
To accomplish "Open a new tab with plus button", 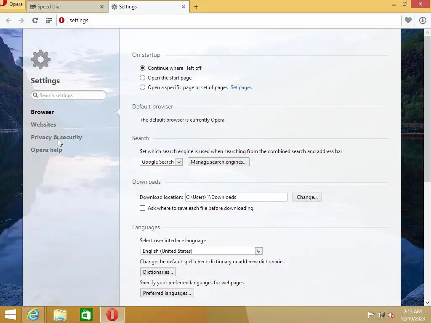I will click(x=196, y=7).
